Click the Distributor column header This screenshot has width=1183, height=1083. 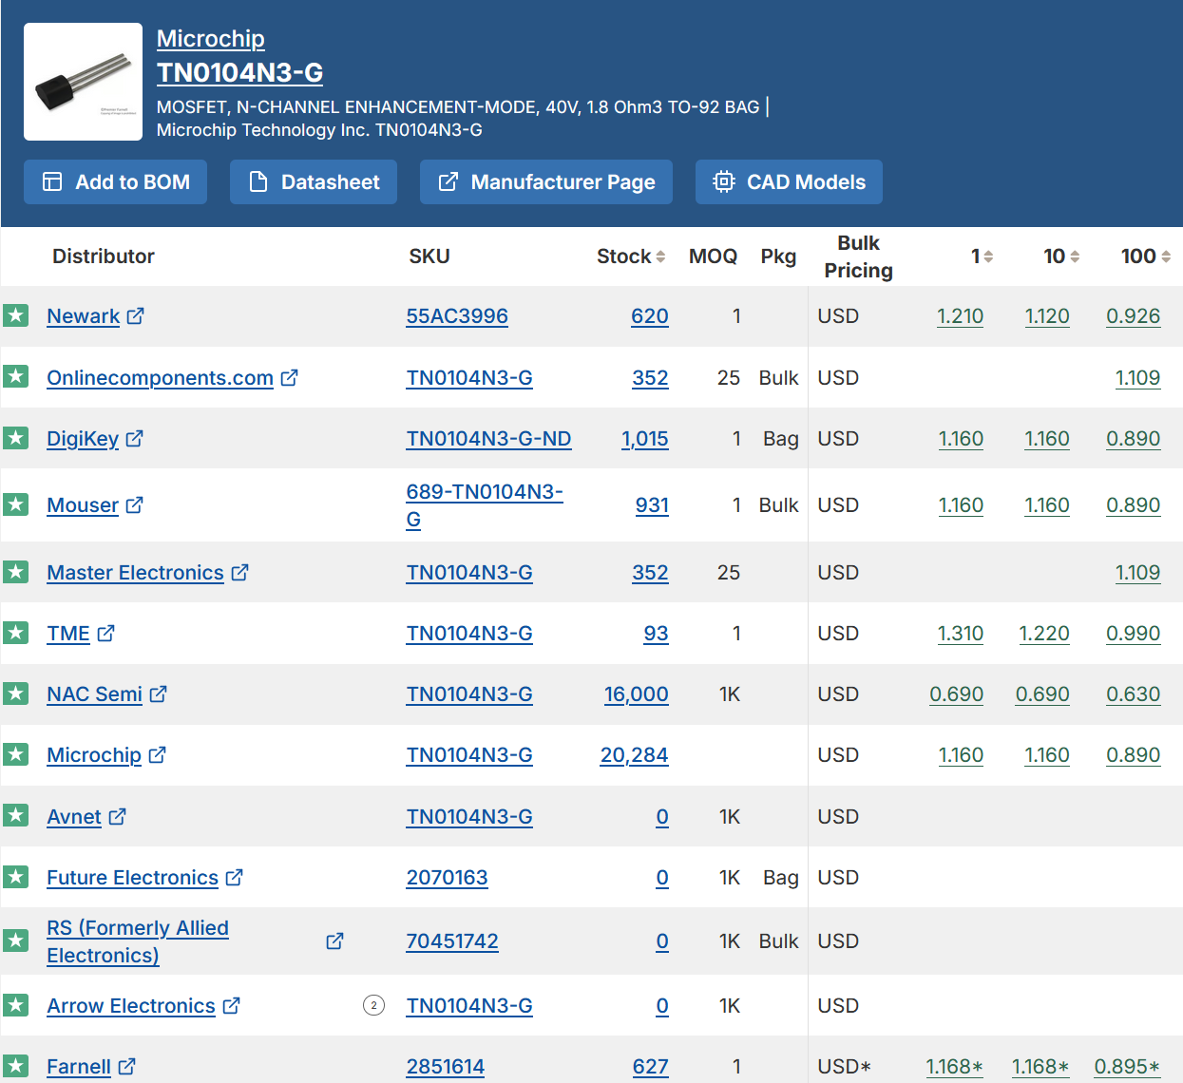tap(104, 256)
